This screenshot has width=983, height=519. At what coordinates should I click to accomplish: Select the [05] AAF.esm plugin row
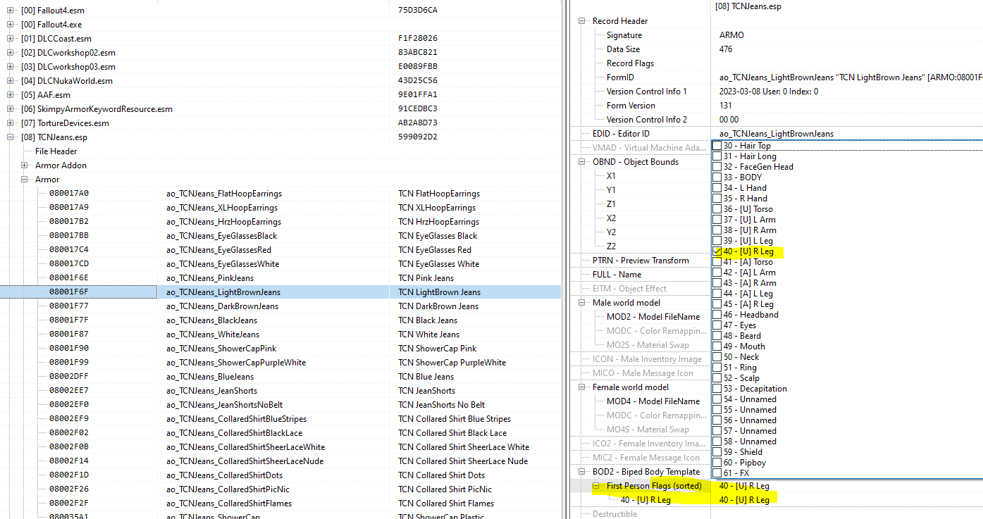(46, 95)
